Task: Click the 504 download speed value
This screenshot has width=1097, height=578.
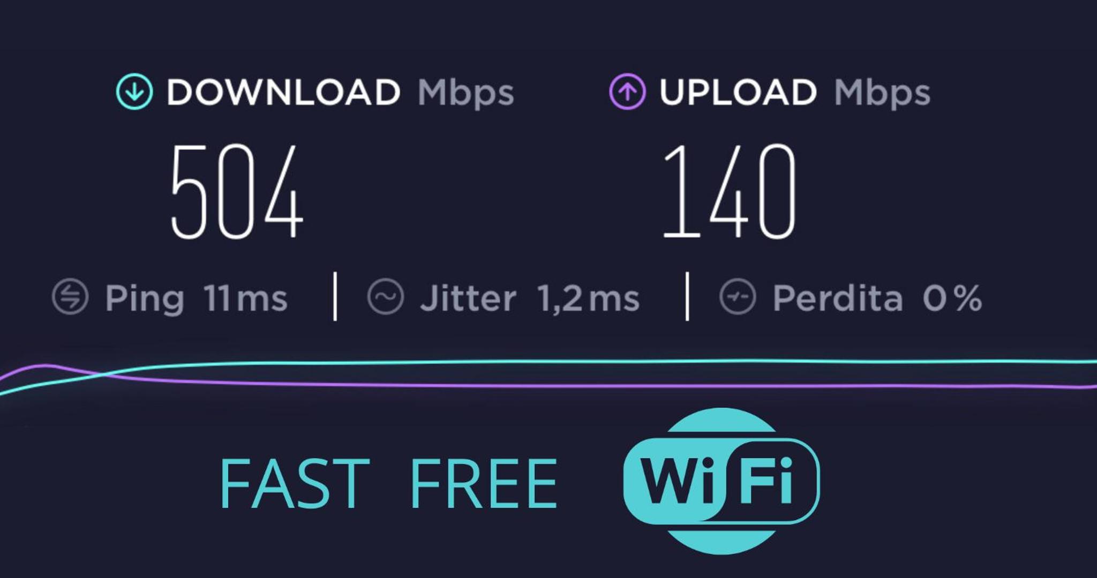Action: 237,191
